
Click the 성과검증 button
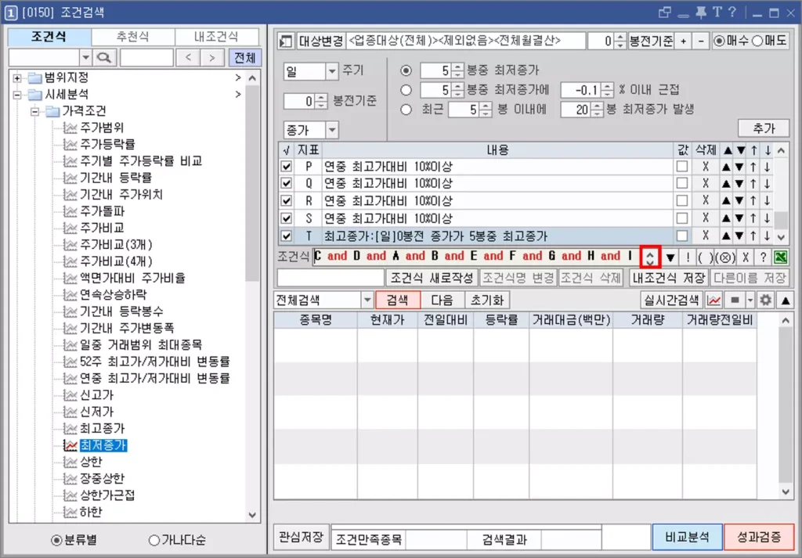pyautogui.click(x=759, y=537)
